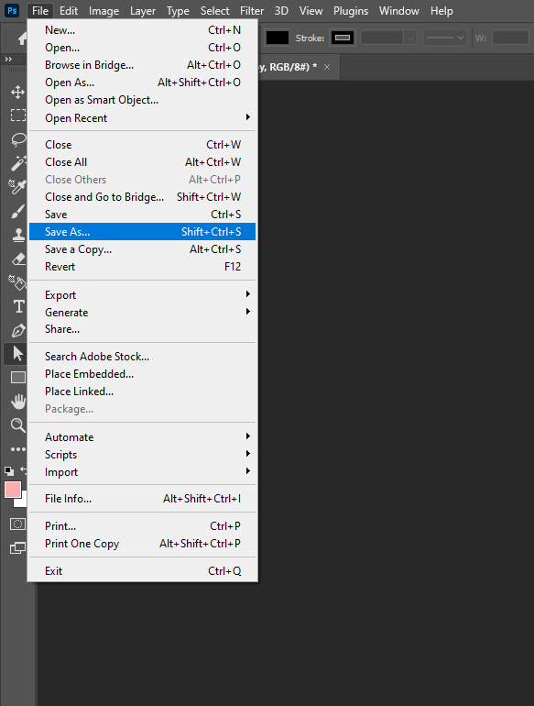This screenshot has width=534, height=706.
Task: Open the Select menu
Action: [x=214, y=10]
